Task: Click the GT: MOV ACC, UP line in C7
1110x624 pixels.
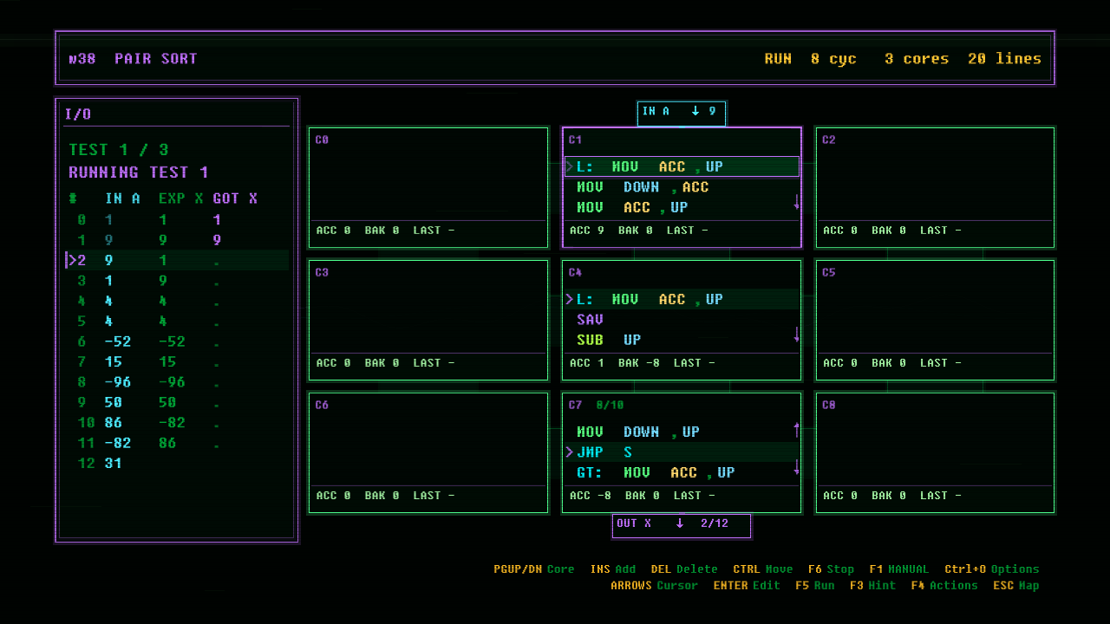Action: click(681, 473)
